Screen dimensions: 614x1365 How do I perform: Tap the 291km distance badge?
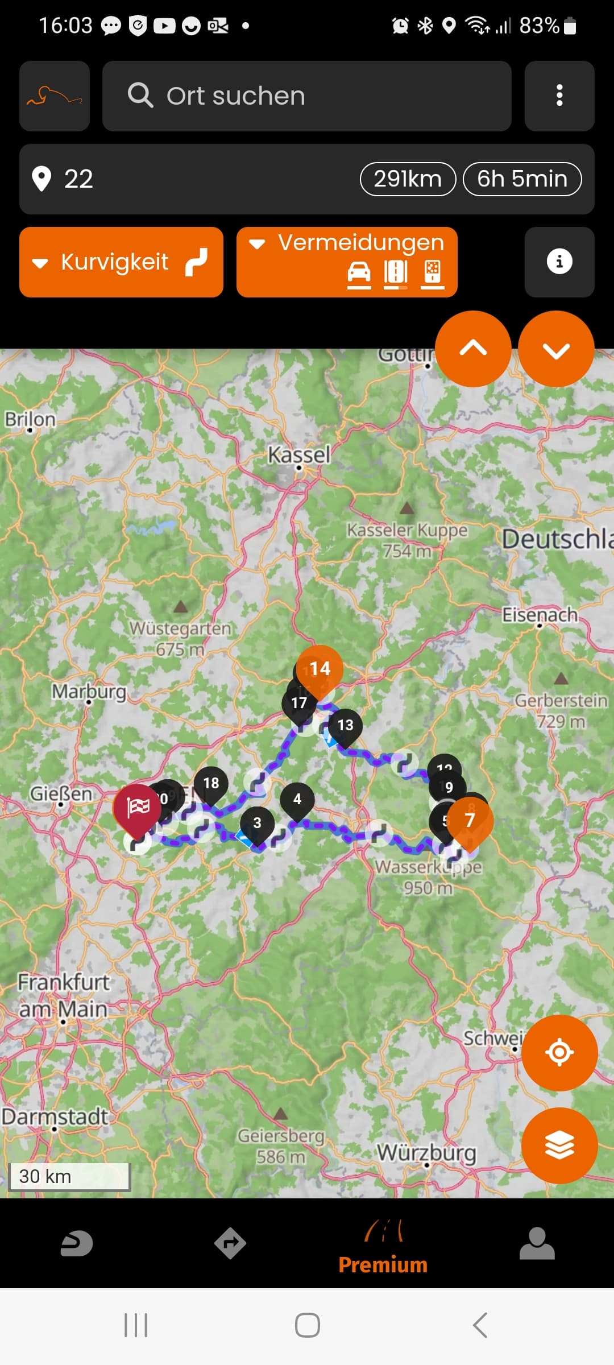click(408, 179)
